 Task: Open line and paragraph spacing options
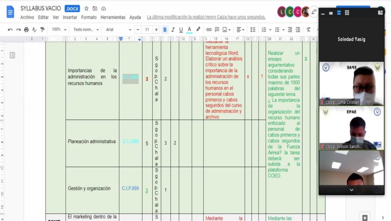[253, 30]
